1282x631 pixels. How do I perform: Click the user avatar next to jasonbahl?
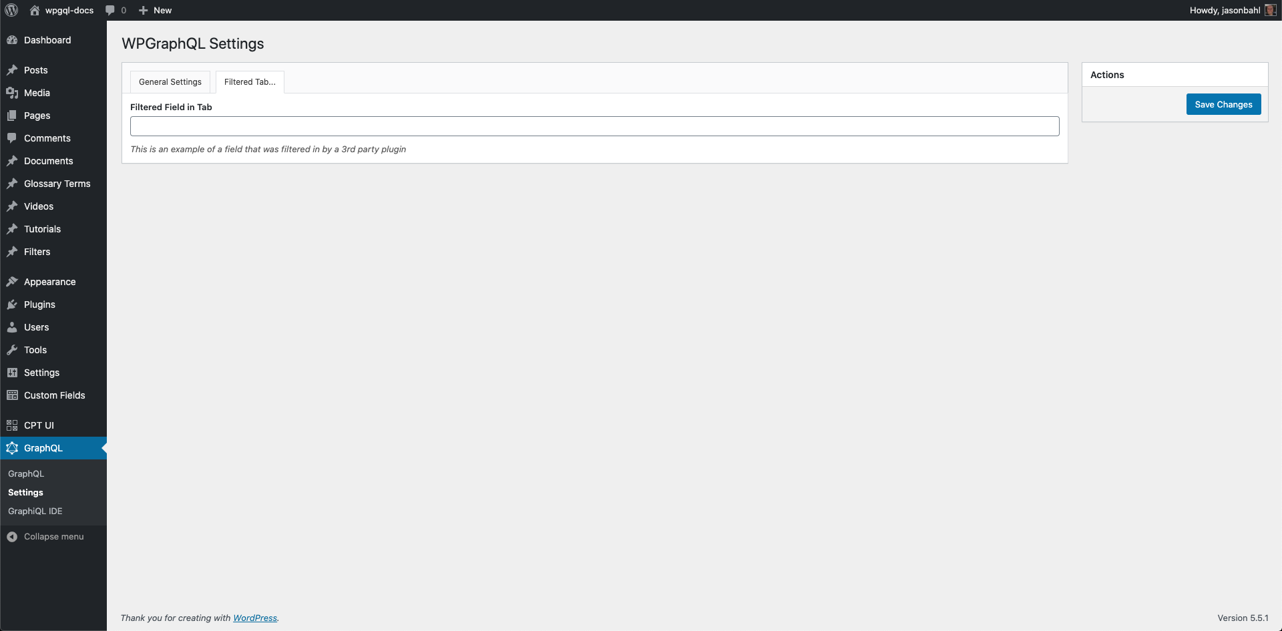click(1271, 10)
